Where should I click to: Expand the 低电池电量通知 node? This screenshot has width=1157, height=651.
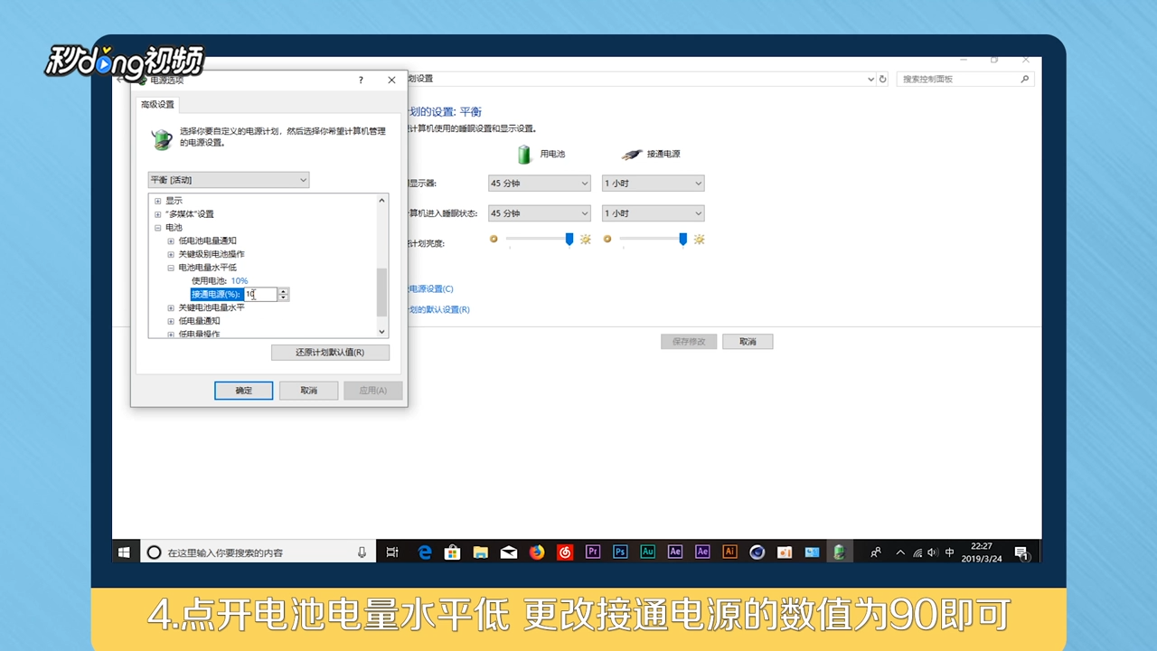pyautogui.click(x=171, y=241)
